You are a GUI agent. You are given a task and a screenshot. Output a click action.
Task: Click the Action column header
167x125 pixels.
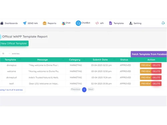click(x=151, y=60)
